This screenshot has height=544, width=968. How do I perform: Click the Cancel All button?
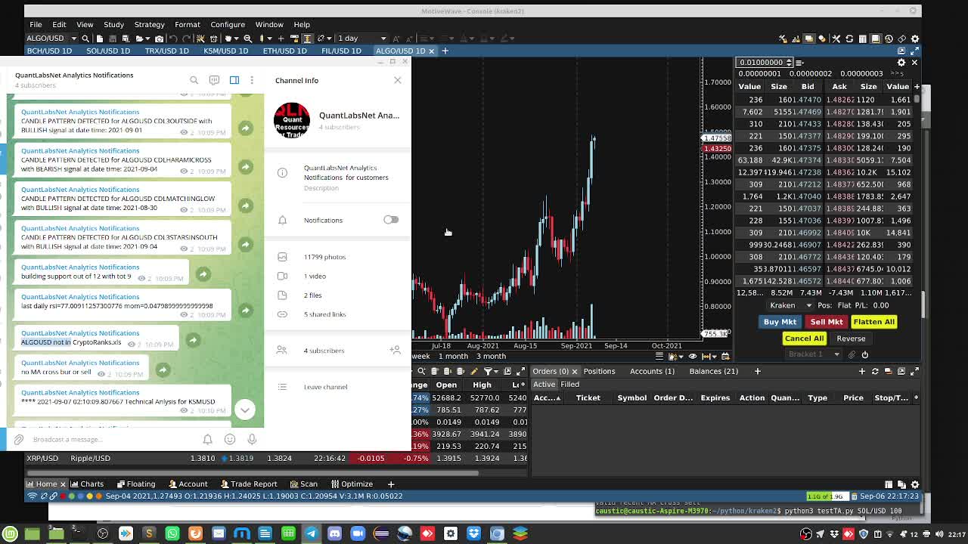[804, 338]
